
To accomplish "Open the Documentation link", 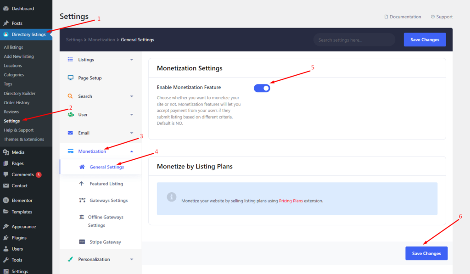I will pos(403,17).
